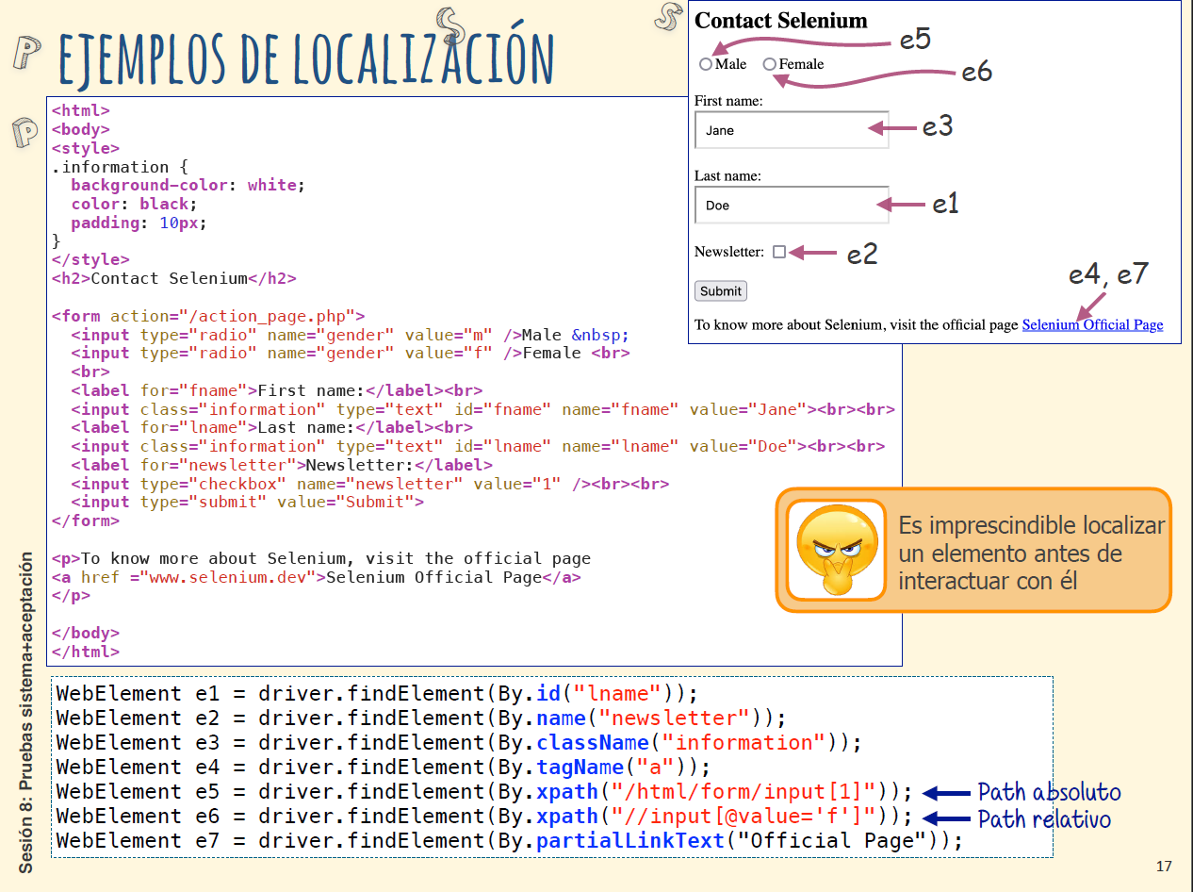Click the pink arrow pointing to the newsletter checkbox
Image resolution: width=1193 pixels, height=892 pixels.
pyautogui.click(x=813, y=253)
